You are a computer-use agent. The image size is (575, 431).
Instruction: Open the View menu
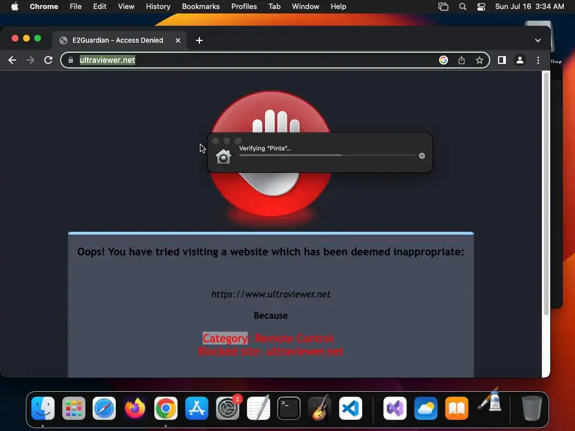(x=126, y=7)
